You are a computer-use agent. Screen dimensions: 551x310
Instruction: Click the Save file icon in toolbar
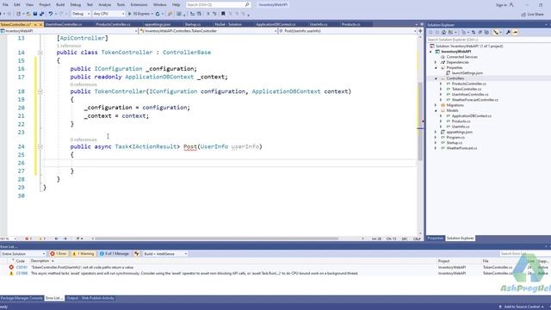point(35,14)
